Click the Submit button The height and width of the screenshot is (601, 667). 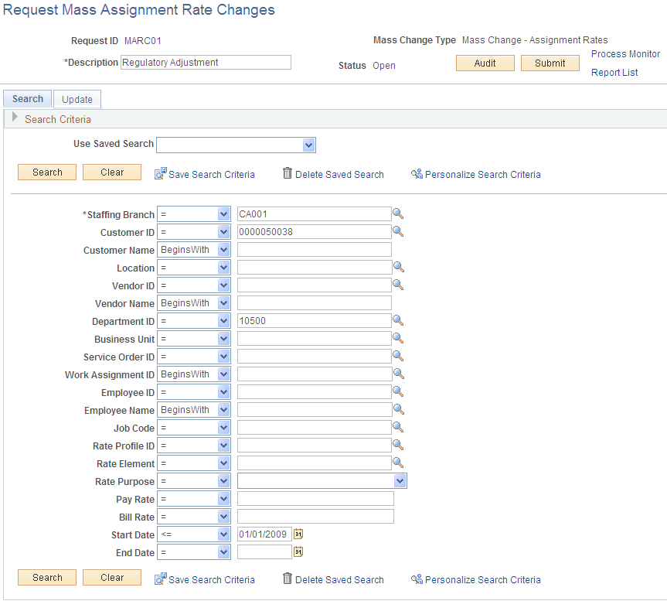pos(550,63)
